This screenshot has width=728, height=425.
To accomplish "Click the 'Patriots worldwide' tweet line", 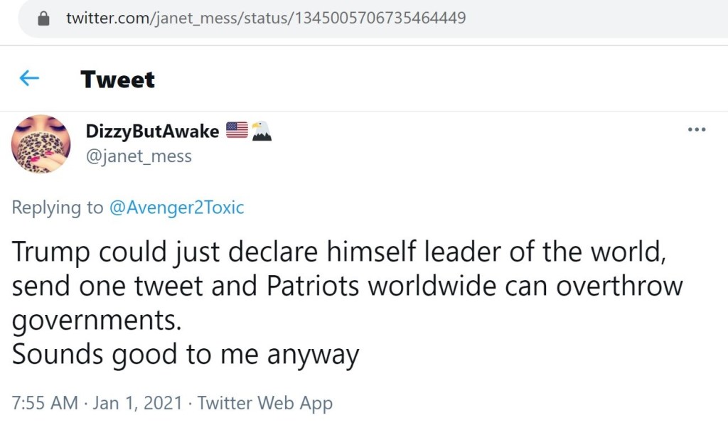I will 347,286.
